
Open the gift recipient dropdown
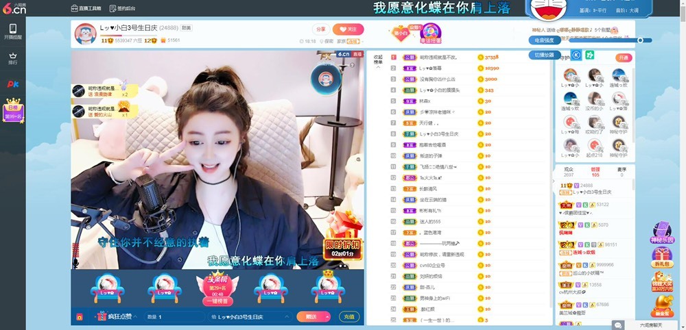(x=251, y=316)
